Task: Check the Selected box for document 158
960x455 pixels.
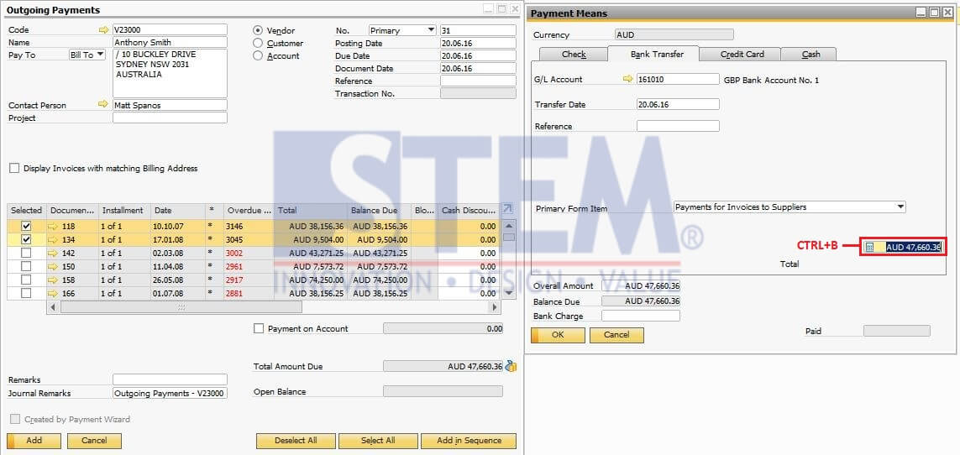Action: click(x=26, y=280)
